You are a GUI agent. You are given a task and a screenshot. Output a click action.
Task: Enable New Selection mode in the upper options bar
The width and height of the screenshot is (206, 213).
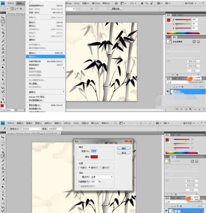[12, 9]
